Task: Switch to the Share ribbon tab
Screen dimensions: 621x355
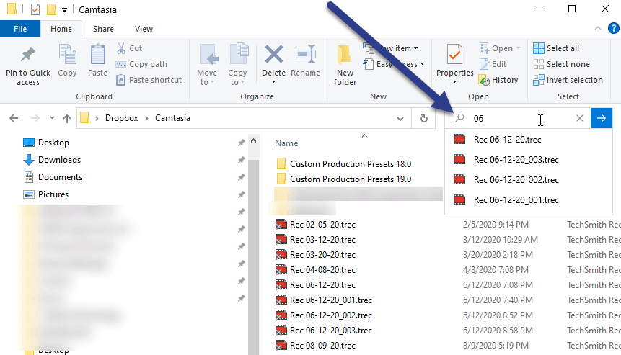Action: [x=103, y=29]
